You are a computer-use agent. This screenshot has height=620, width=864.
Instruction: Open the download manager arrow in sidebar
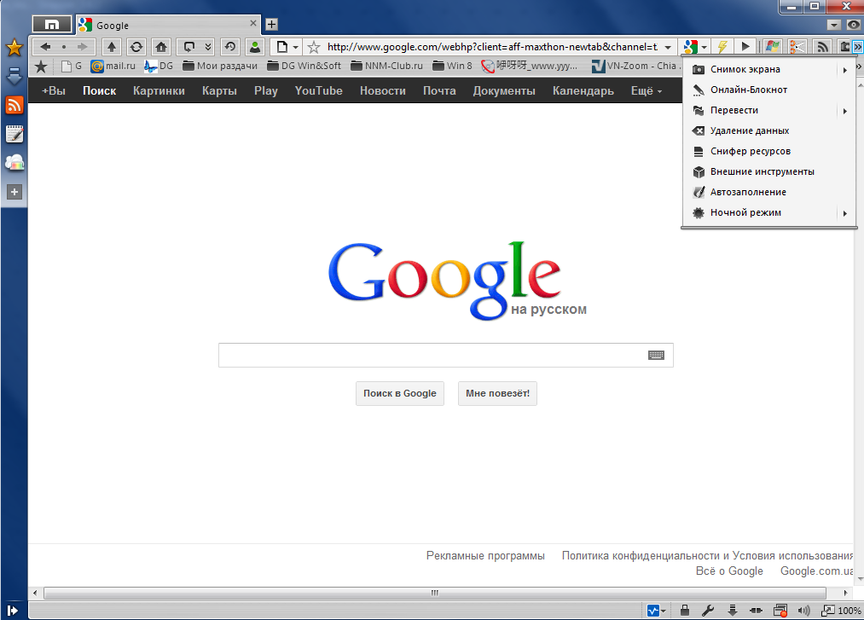point(14,77)
